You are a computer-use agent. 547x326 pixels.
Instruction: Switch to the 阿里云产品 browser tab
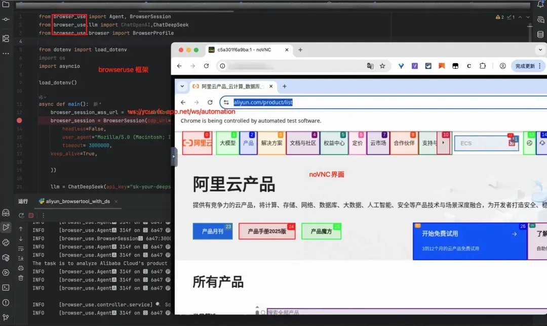pos(230,86)
